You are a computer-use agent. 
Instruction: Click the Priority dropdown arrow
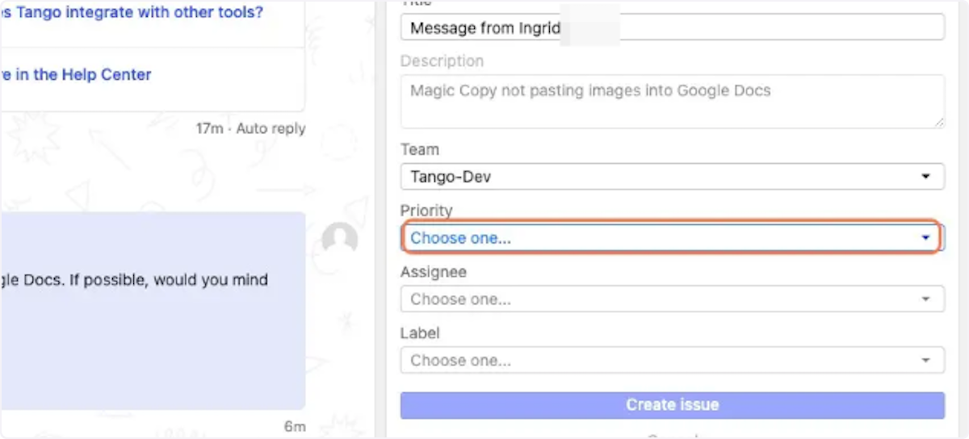(925, 238)
